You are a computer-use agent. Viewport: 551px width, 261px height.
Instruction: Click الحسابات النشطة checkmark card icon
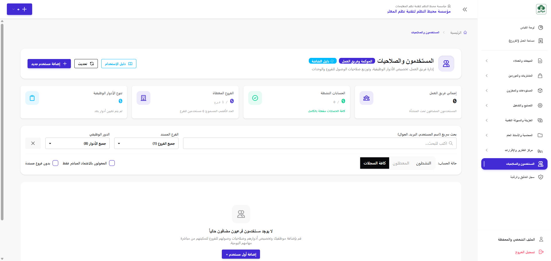tap(255, 98)
